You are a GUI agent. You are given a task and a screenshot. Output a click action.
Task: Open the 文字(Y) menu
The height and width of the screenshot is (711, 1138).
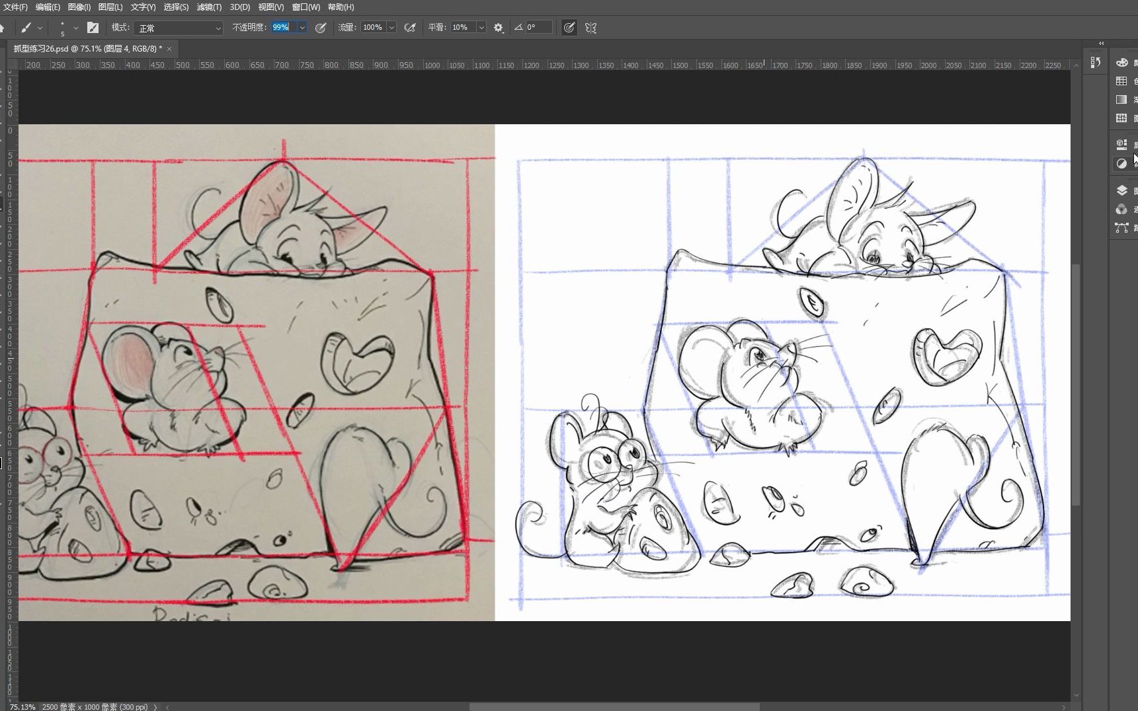(x=143, y=7)
